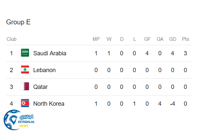
Task: Click Saudi Arabia's points value
Action: [x=186, y=53]
